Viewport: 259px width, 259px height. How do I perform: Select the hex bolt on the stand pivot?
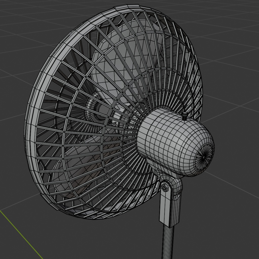point(165,188)
